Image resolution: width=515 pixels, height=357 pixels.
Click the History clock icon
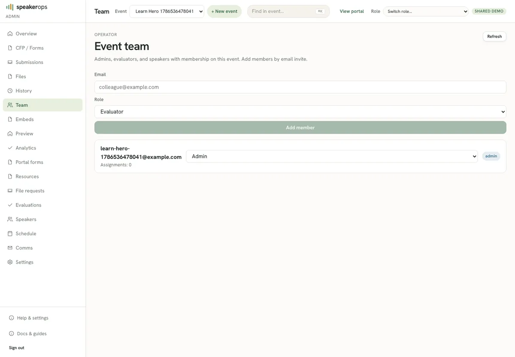(x=10, y=91)
